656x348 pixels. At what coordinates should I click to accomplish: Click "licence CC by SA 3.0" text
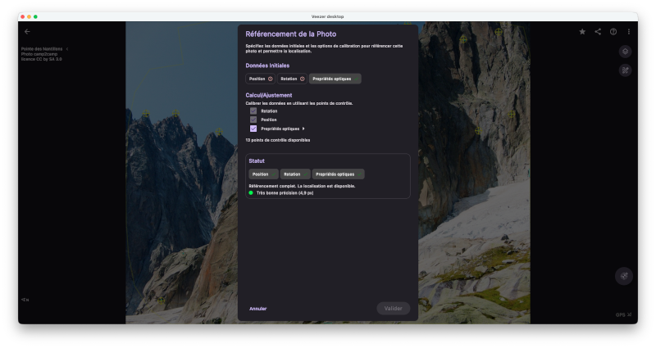[x=42, y=59]
